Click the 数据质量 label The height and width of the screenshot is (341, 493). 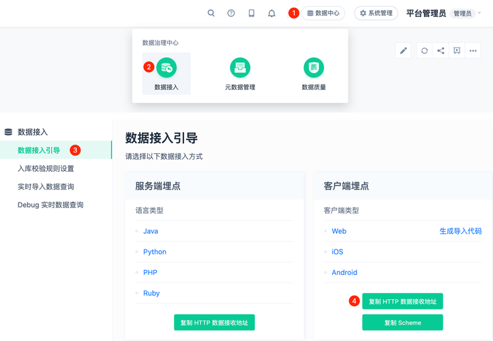click(314, 87)
